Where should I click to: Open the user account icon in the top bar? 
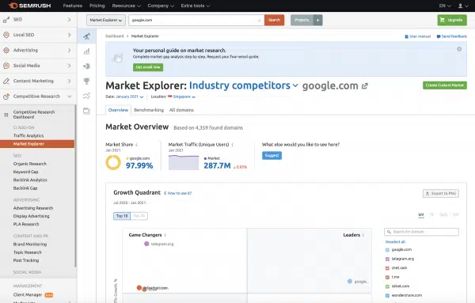click(x=462, y=6)
